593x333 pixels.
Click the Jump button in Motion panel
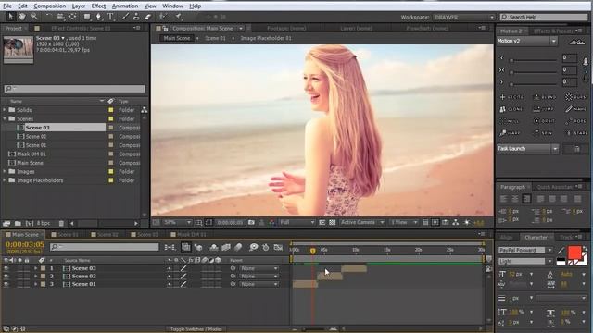(544, 109)
